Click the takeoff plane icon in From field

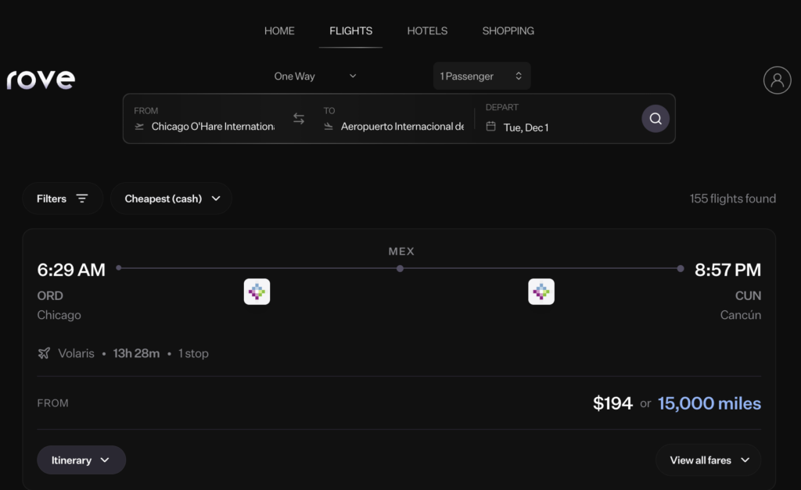coord(139,127)
